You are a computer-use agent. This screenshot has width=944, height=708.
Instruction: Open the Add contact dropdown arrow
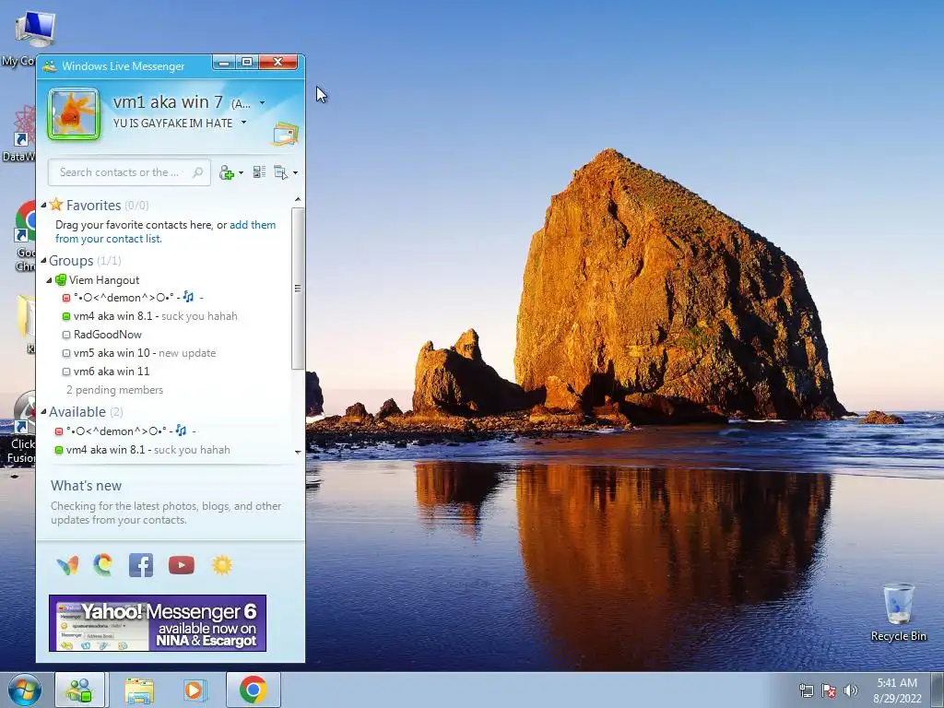[241, 172]
